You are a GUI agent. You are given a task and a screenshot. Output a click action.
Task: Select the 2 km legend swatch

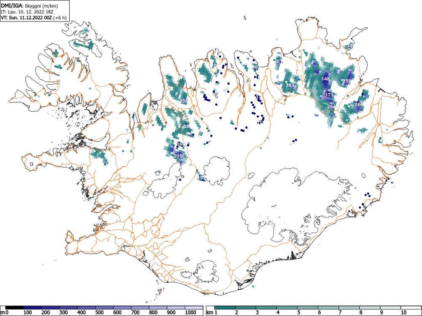(246, 308)
